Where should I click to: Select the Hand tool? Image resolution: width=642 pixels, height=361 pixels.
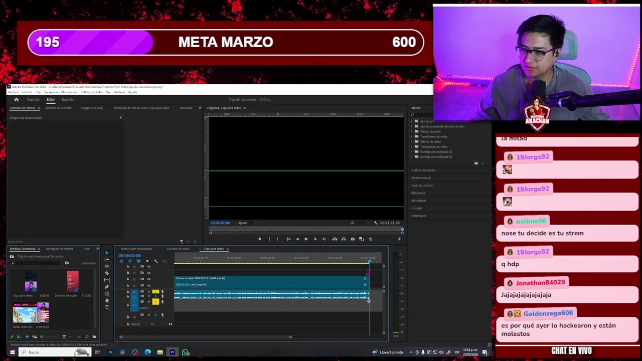[x=107, y=300]
